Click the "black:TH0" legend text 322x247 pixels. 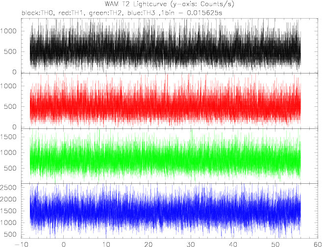tap(37, 13)
